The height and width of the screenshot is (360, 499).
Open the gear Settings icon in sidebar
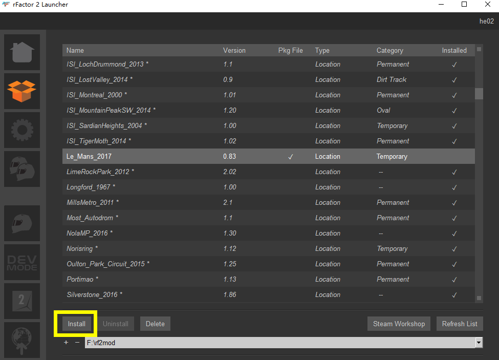pyautogui.click(x=22, y=130)
